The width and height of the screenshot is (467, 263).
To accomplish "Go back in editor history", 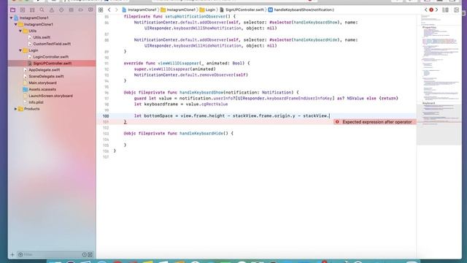I will pos(109,9).
